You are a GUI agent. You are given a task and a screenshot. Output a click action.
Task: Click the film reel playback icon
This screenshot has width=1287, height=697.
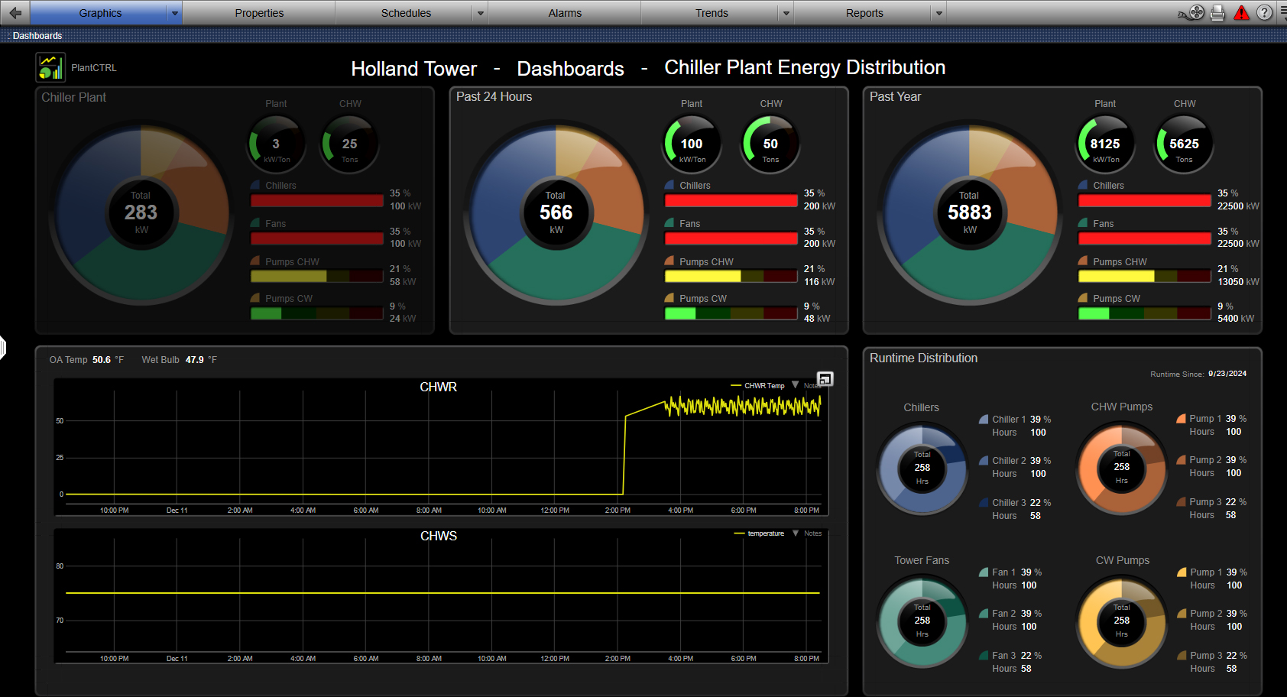[1195, 13]
